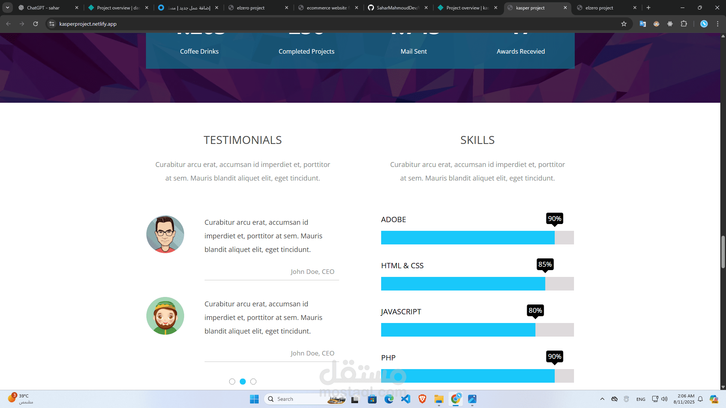Open Visual Studio Code from taskbar
Viewport: 726px width, 408px height.
(406, 399)
